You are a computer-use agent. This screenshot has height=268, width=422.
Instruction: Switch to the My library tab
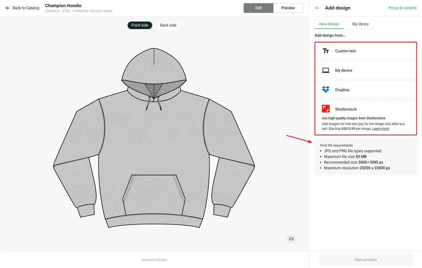(x=360, y=24)
